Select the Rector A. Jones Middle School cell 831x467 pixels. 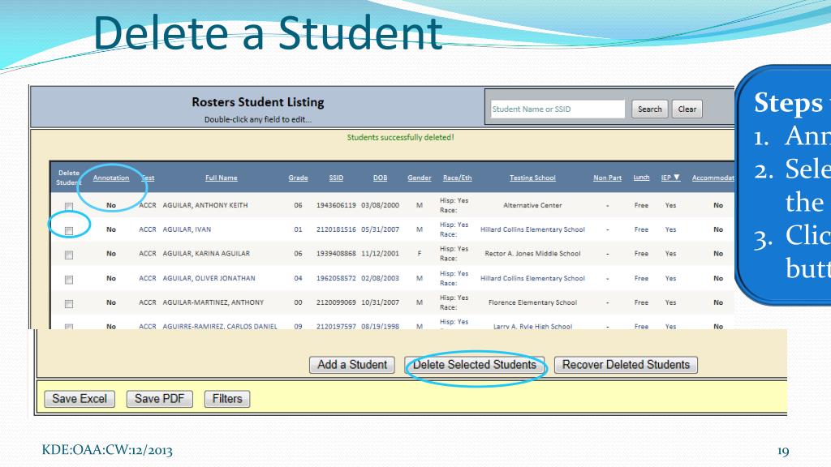pos(532,254)
